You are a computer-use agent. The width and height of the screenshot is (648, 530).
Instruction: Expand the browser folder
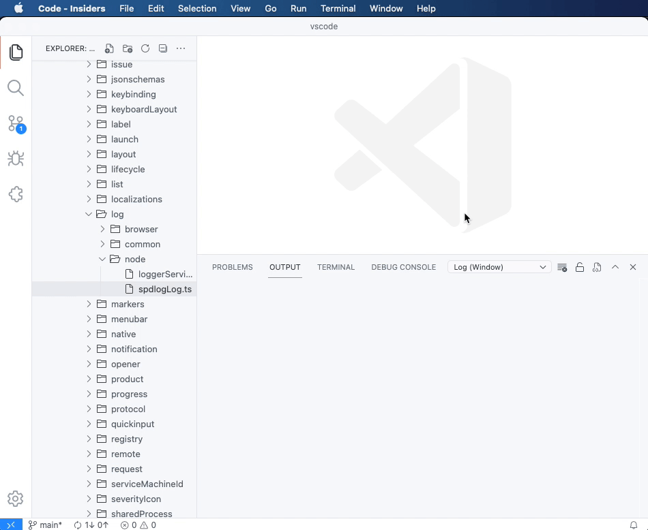click(x=102, y=229)
